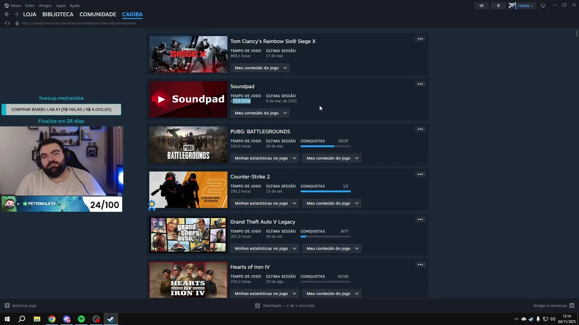Image resolution: width=579 pixels, height=325 pixels.
Task: Open the Jogos menu
Action: pos(61,5)
